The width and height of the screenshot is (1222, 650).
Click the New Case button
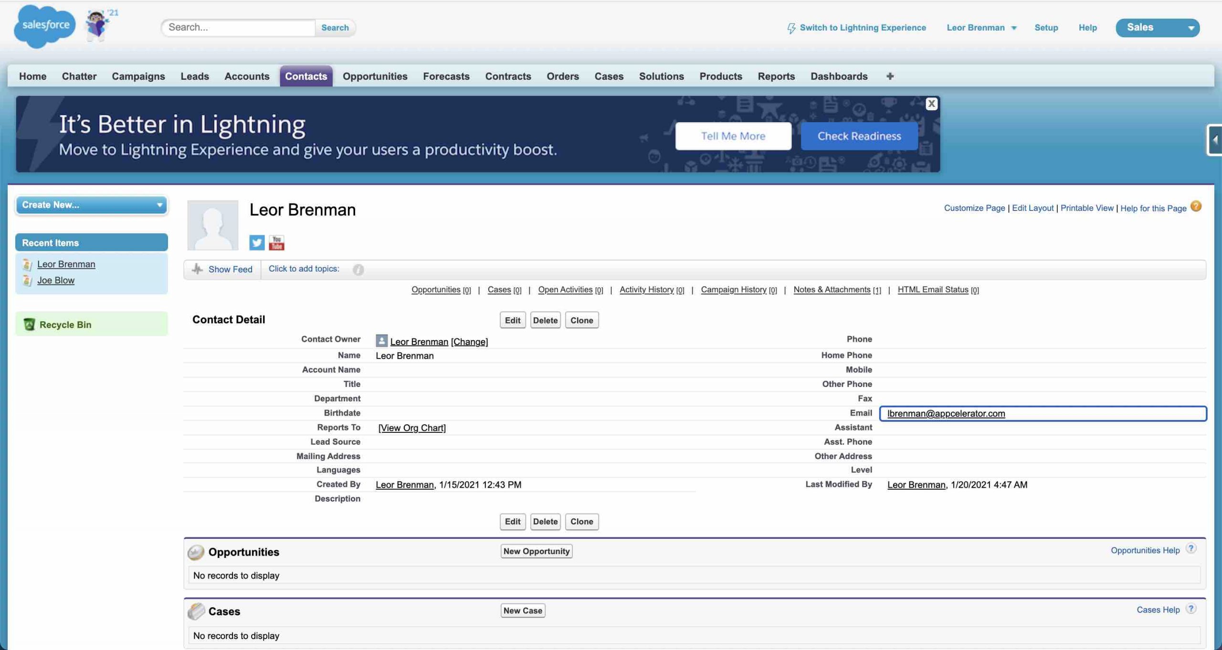point(523,611)
